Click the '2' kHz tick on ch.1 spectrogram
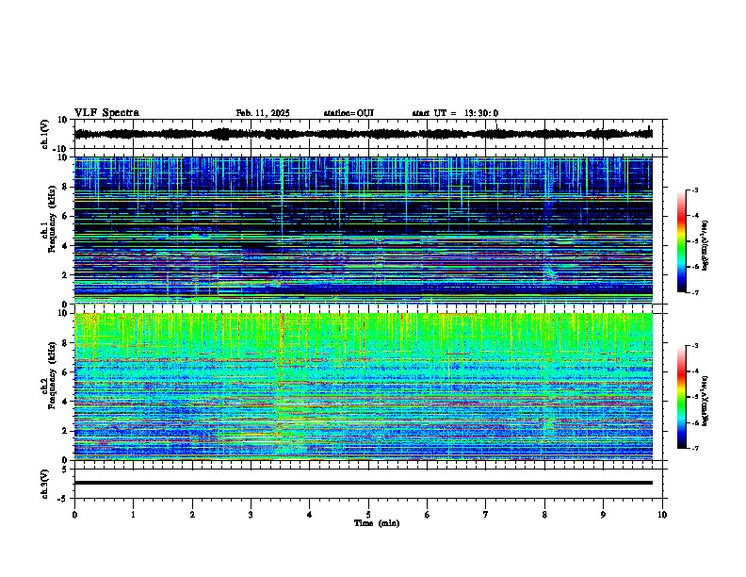Screen dimensions: 746x577 point(67,274)
